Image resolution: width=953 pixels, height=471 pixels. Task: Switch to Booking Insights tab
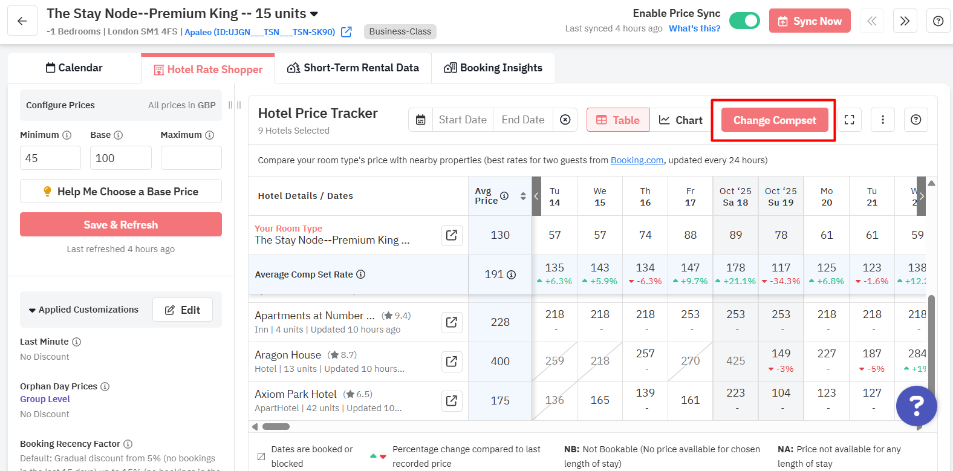point(493,68)
